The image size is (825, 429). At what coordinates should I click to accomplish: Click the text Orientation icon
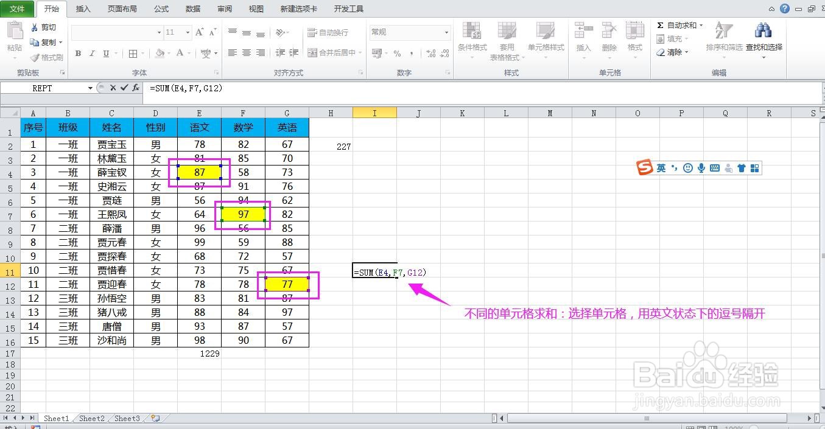pyautogui.click(x=279, y=32)
